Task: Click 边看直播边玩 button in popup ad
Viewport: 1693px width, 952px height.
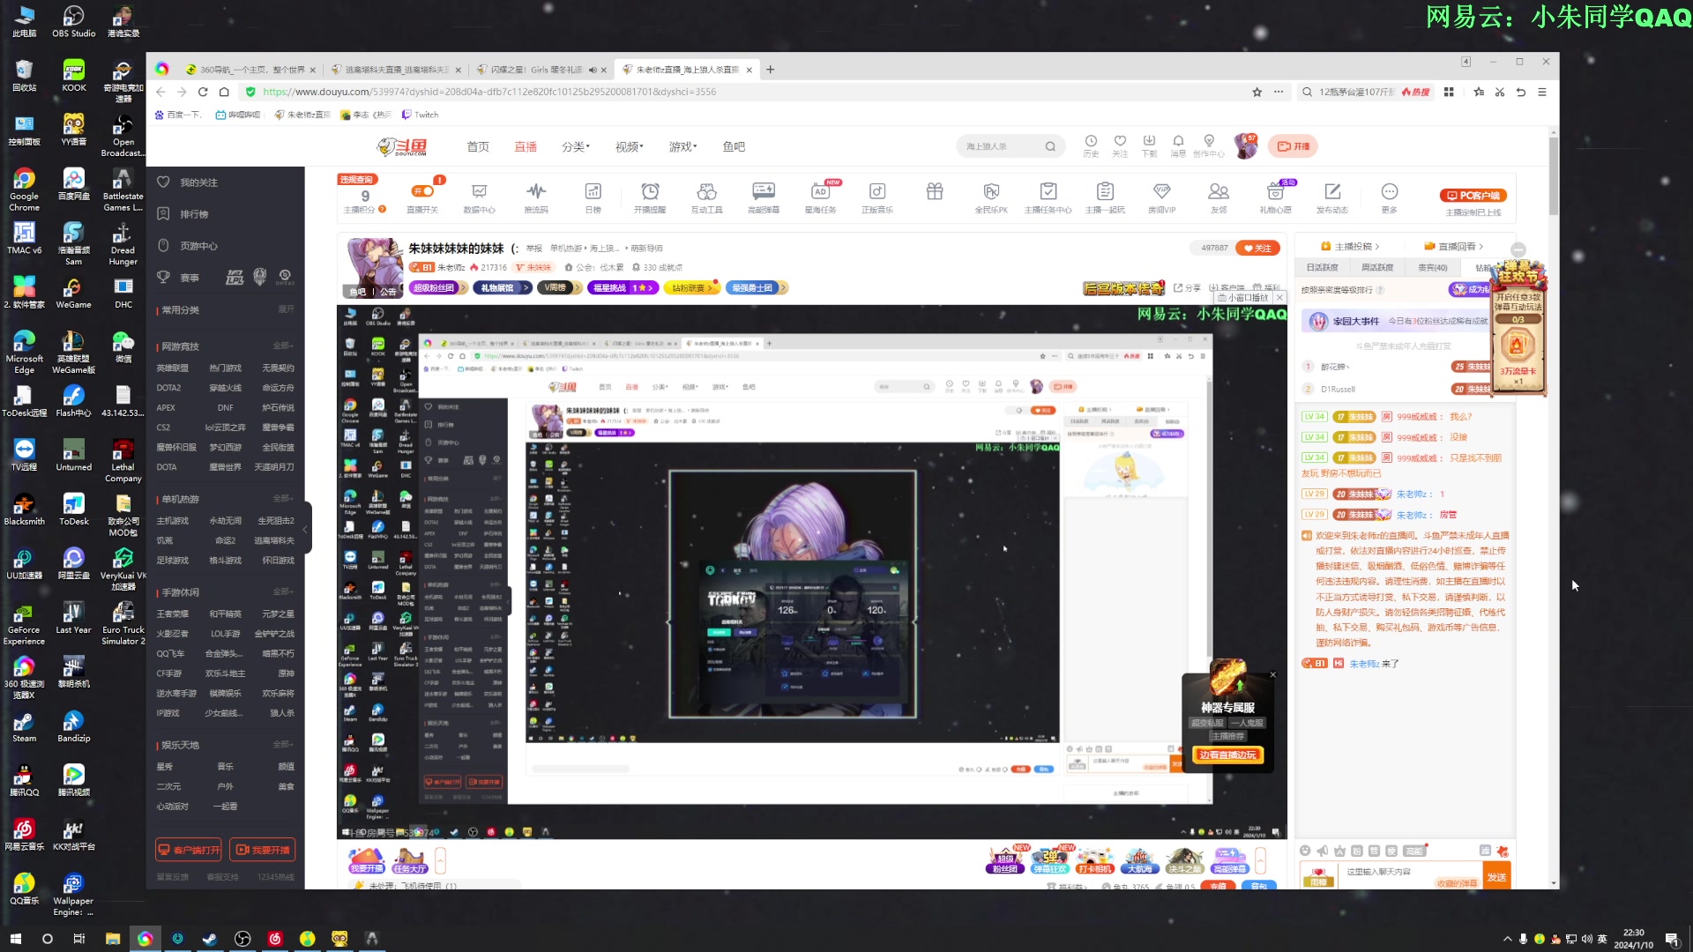Action: pos(1227,755)
